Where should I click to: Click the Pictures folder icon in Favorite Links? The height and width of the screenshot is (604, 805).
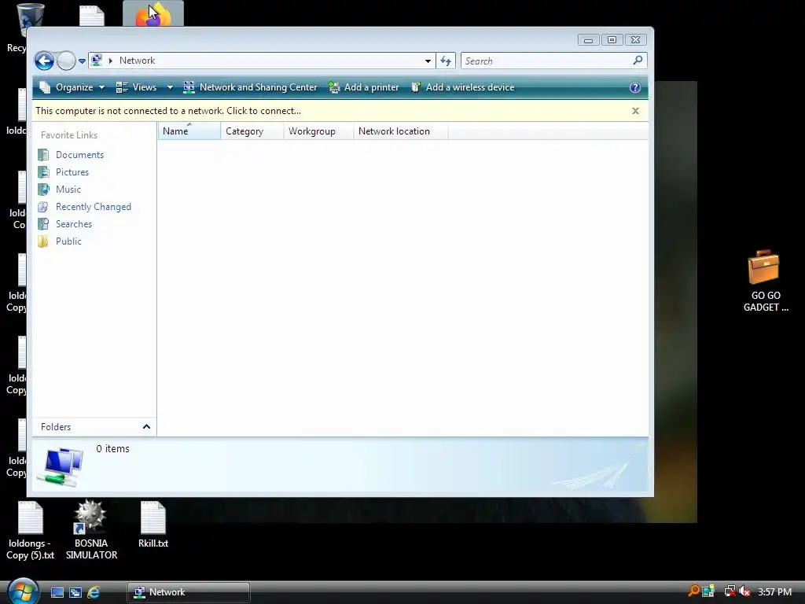pyautogui.click(x=44, y=172)
